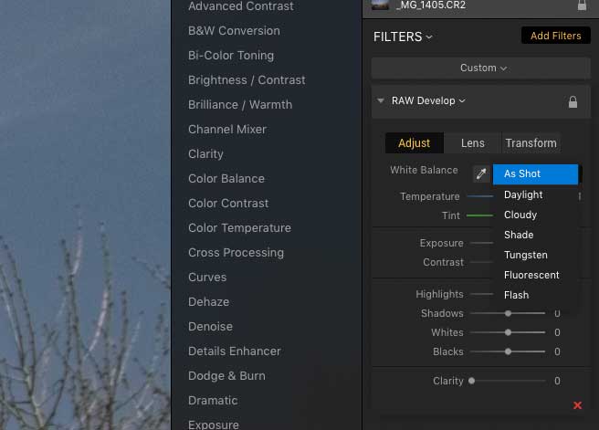The image size is (599, 430).
Task: Switch to the Lens tab
Action: (473, 142)
